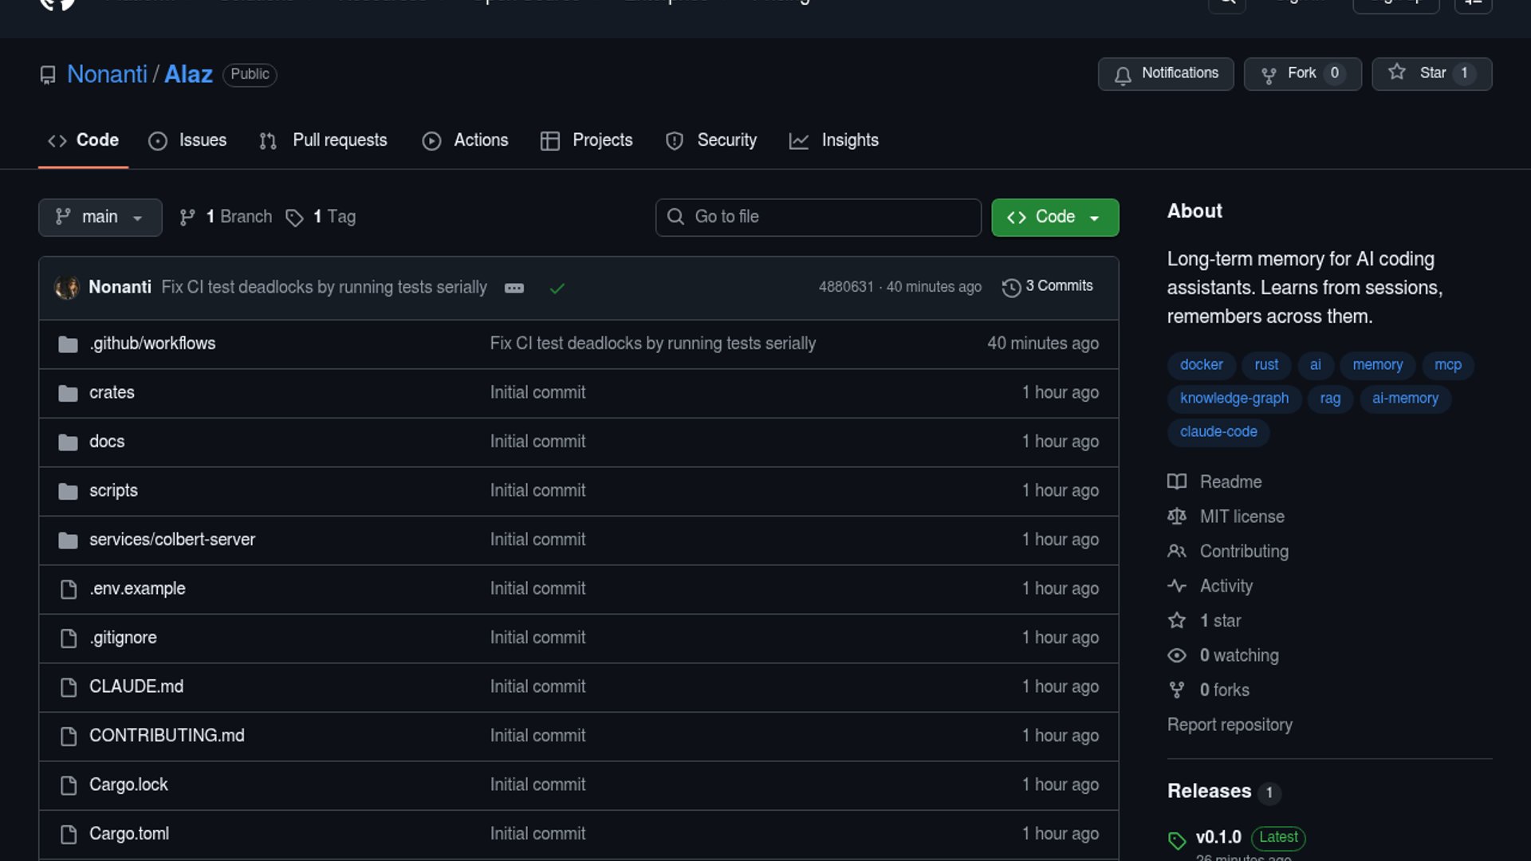Click the Nonanti avatar thumbnail

[67, 287]
